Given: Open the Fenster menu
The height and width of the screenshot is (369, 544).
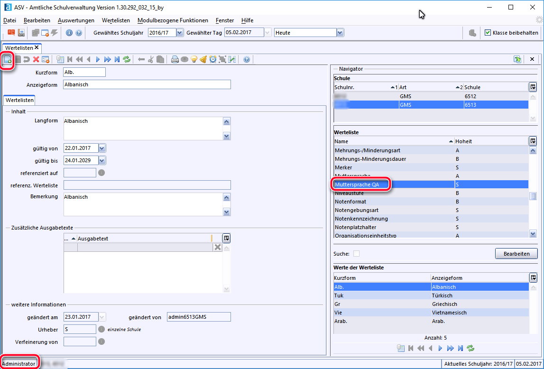Looking at the screenshot, I should [x=225, y=20].
